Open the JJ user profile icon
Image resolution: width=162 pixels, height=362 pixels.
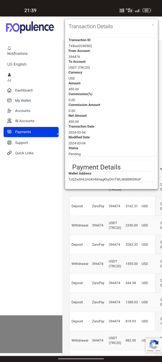click(x=9, y=75)
